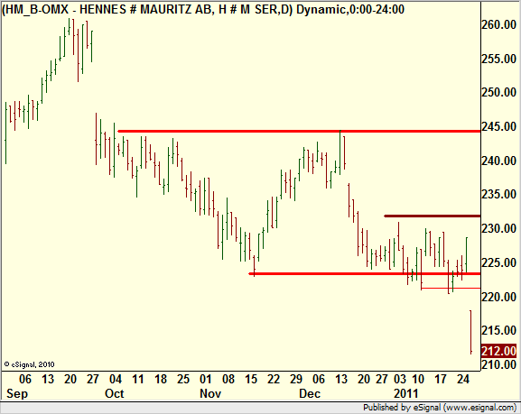
Task: Click the 13 date label in December
Action: (x=341, y=379)
